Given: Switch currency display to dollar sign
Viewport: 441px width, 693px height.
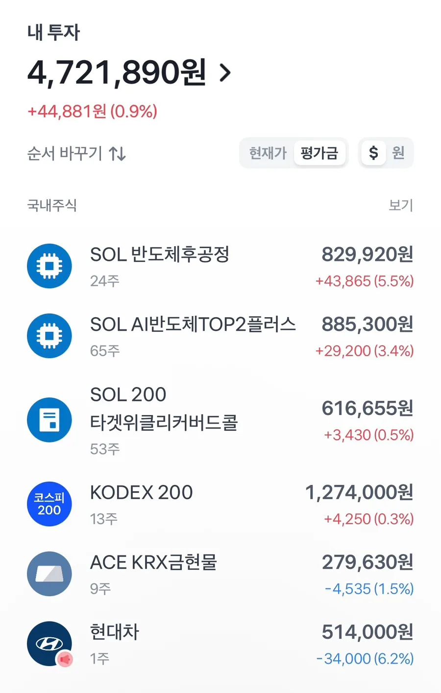Looking at the screenshot, I should tap(373, 153).
